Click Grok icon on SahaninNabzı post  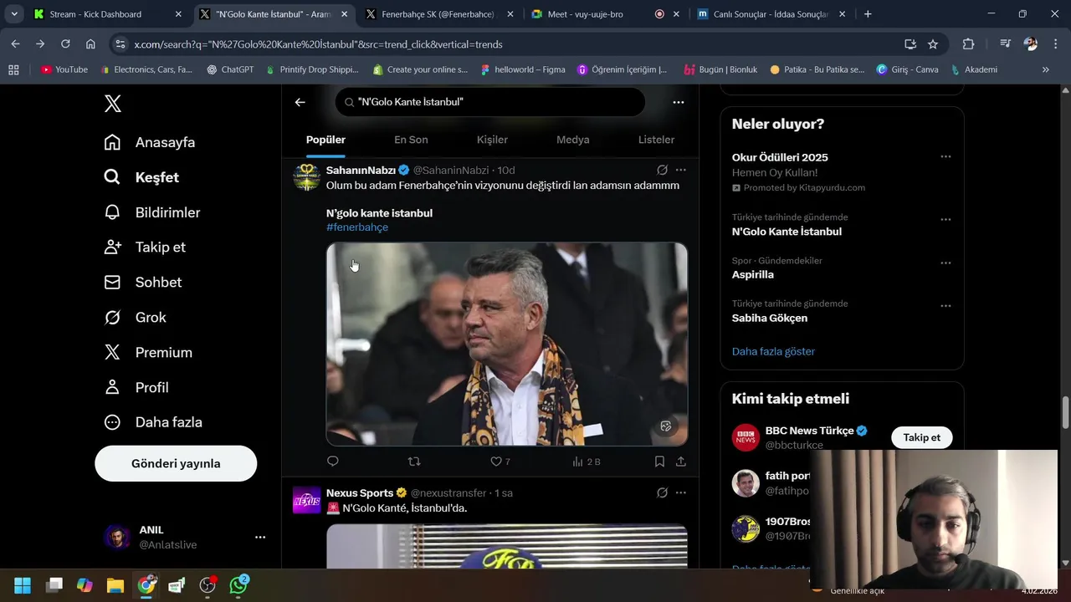662,170
